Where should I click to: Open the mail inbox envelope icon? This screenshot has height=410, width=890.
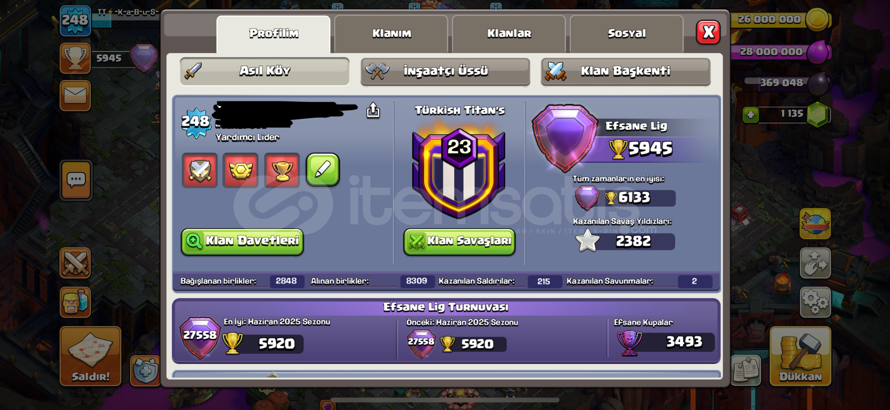click(x=75, y=95)
